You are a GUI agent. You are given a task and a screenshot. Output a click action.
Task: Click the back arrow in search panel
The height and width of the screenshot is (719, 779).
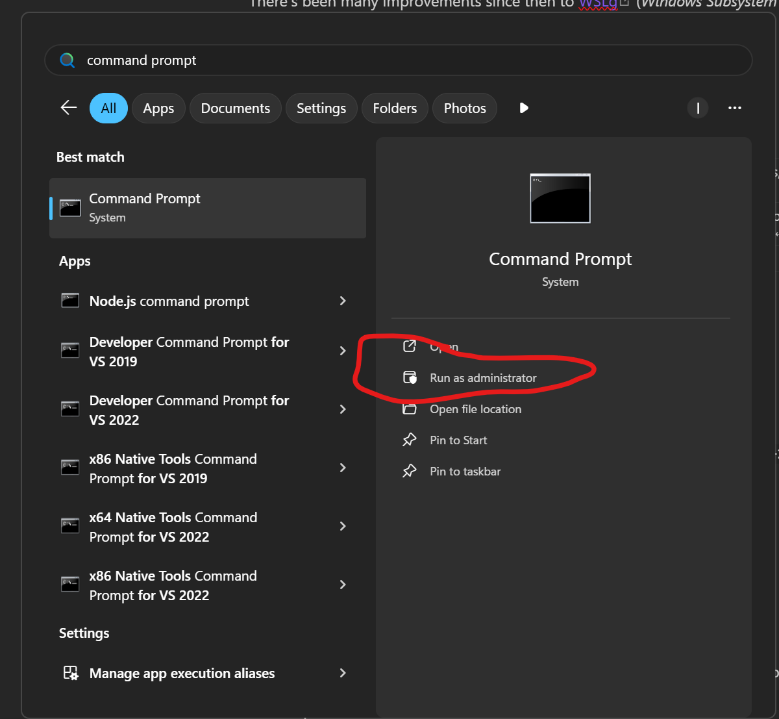[x=69, y=108]
